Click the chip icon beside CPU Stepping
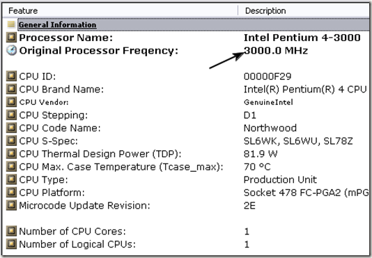Viewport: 372px width, 258px height. pyautogui.click(x=11, y=115)
